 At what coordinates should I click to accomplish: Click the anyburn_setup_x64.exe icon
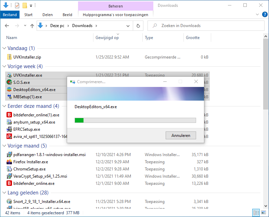9,122
